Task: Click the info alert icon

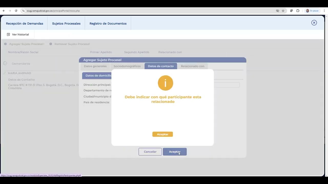Action: (x=165, y=83)
